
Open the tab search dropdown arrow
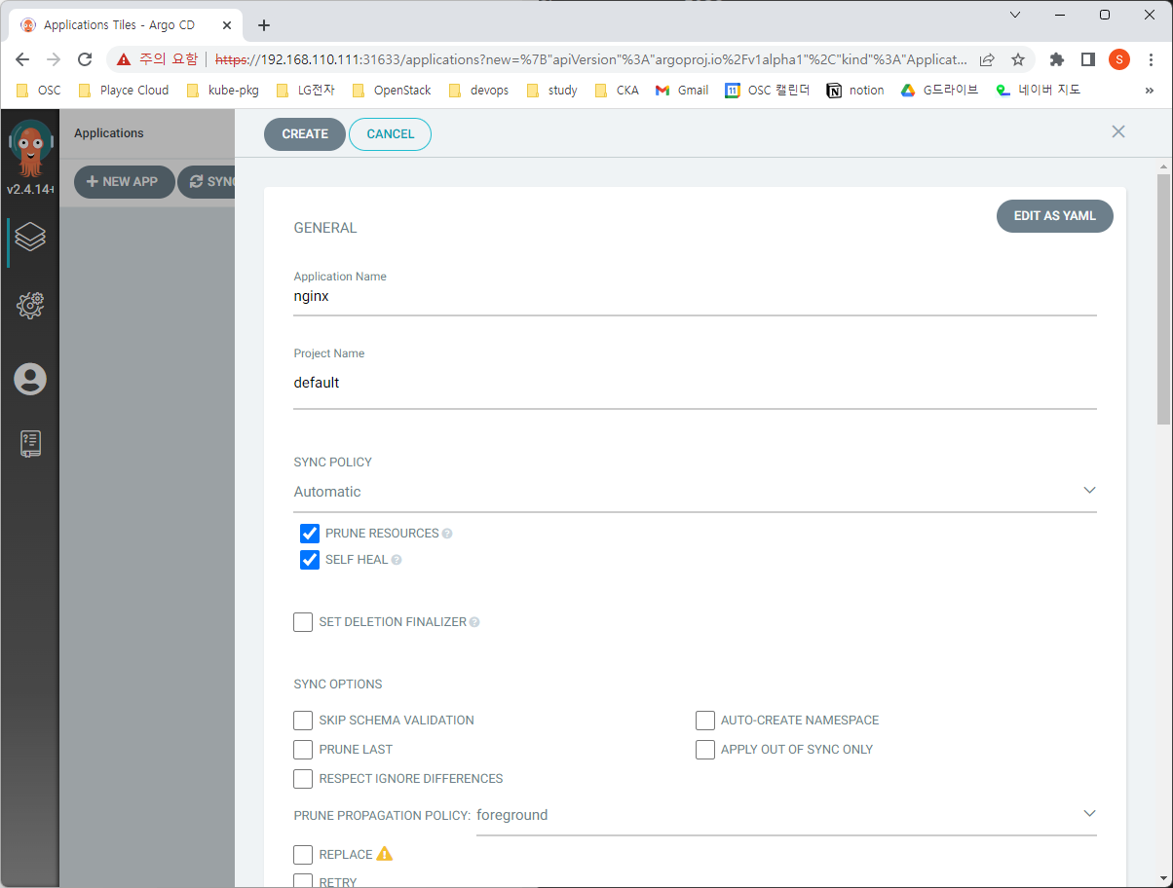(x=1015, y=15)
